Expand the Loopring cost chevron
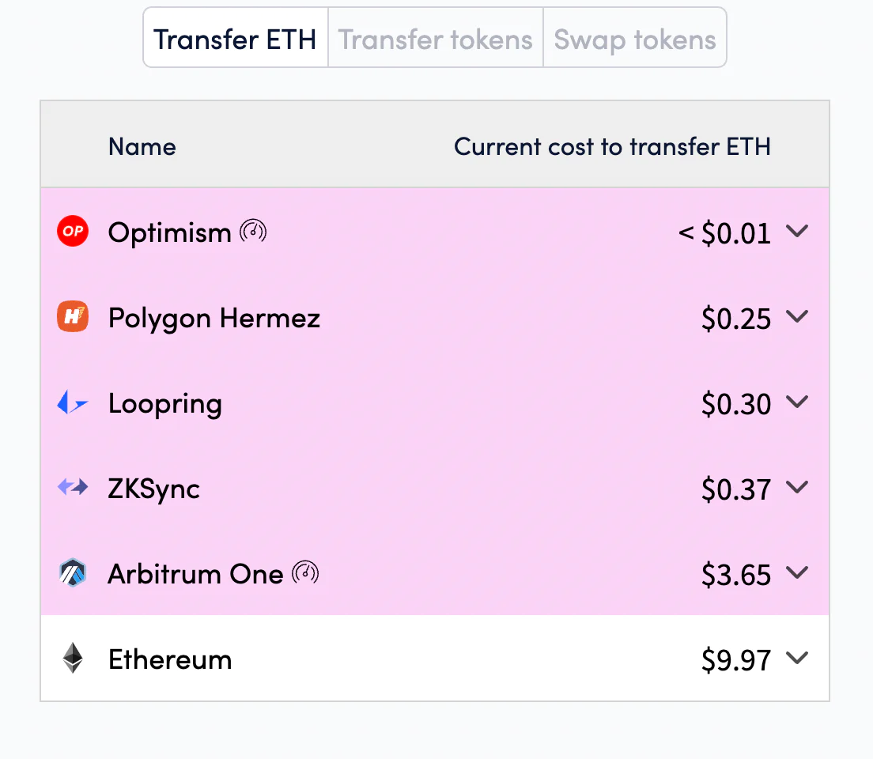 coord(797,402)
